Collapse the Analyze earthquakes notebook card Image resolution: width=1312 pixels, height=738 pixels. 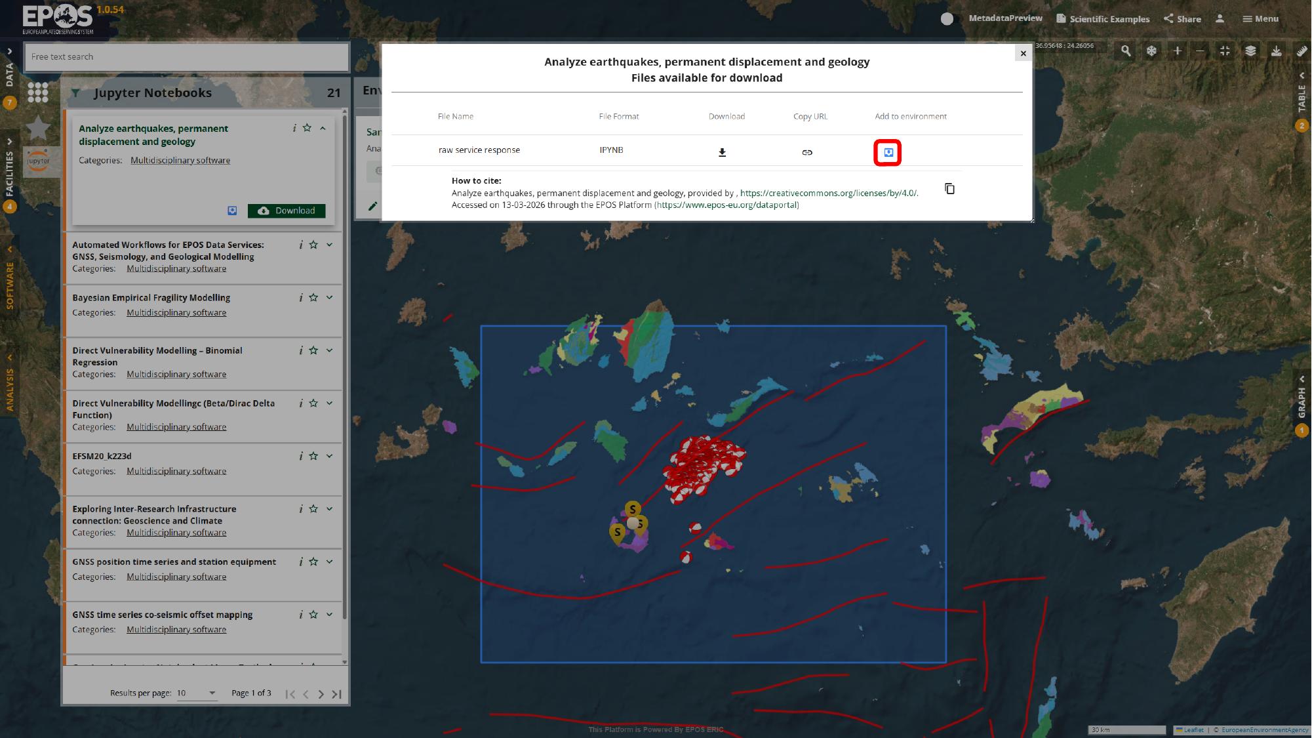pos(323,128)
